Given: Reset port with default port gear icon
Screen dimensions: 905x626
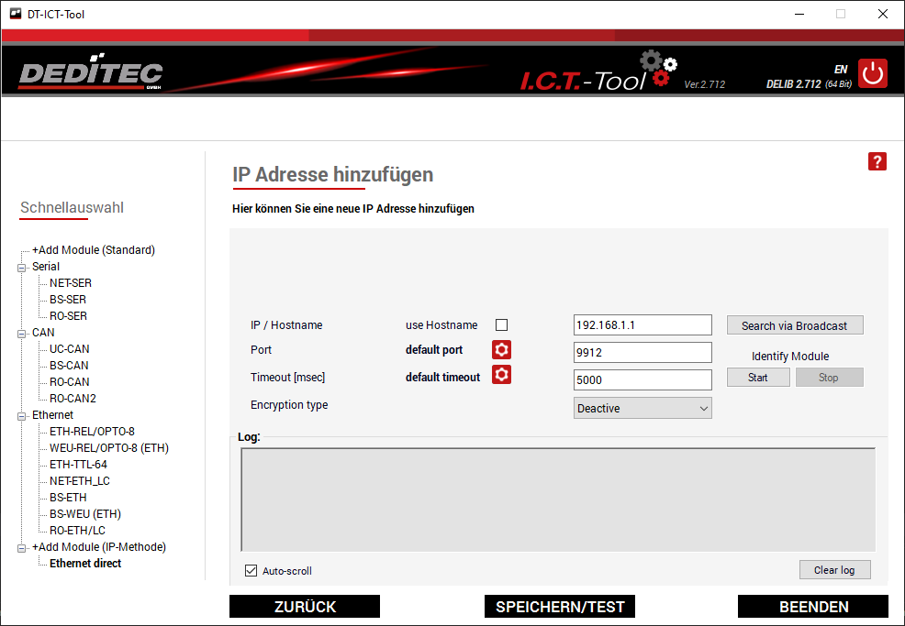Looking at the screenshot, I should click(501, 350).
